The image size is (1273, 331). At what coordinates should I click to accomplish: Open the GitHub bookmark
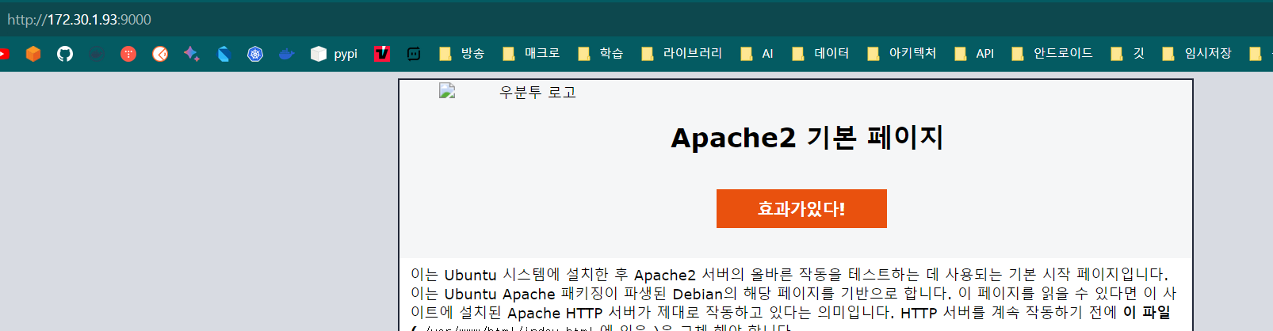pyautogui.click(x=65, y=54)
